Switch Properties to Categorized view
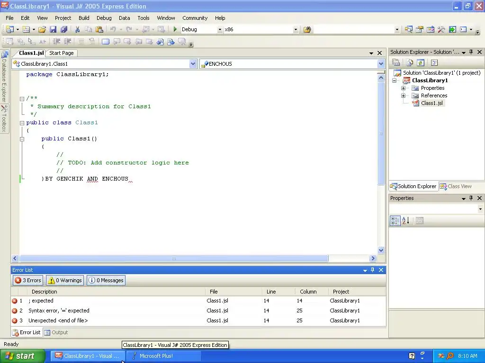 tap(395, 221)
